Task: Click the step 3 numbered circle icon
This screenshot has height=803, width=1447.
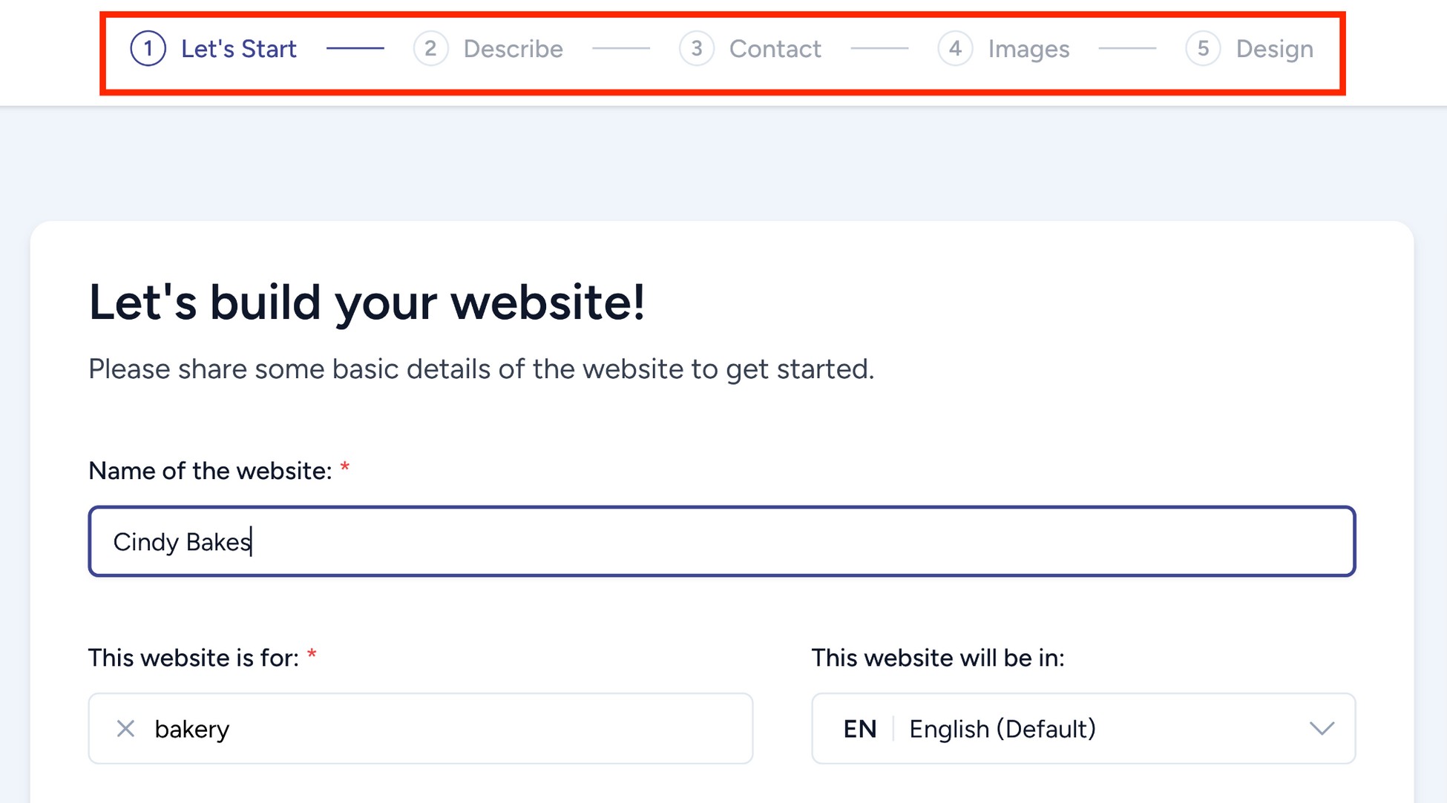Action: 696,48
